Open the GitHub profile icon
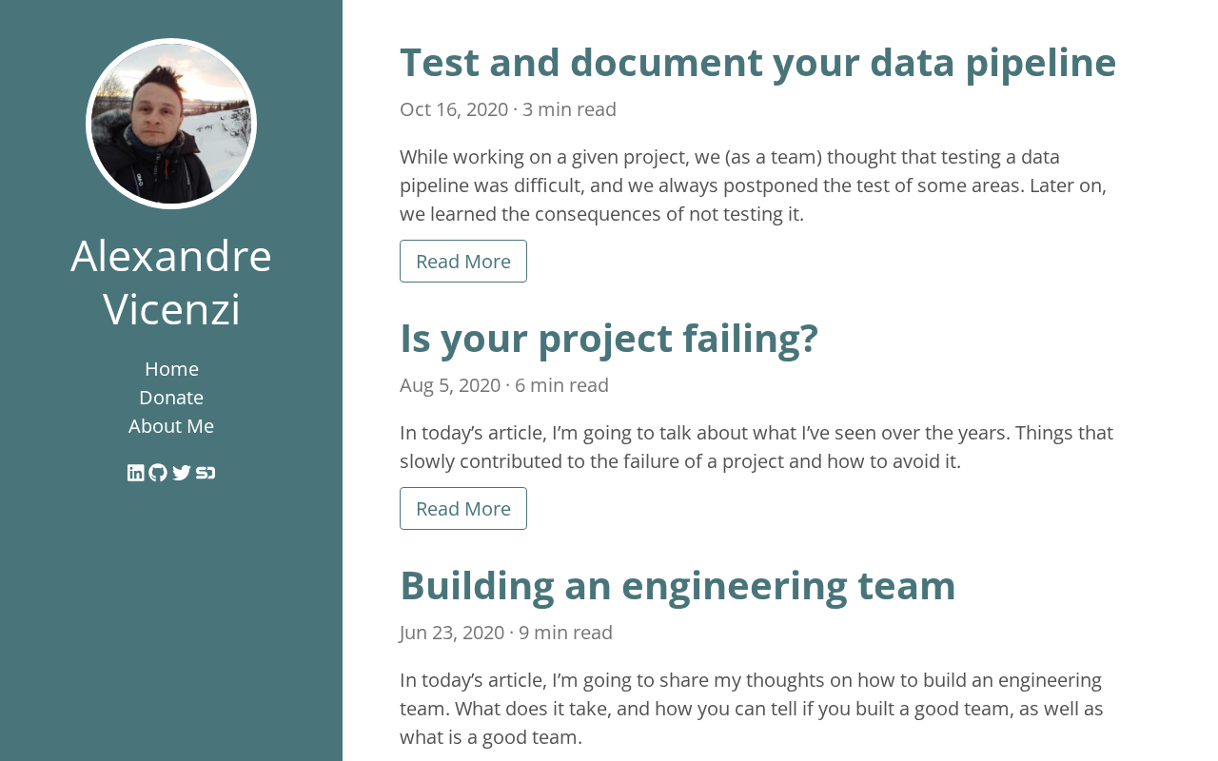This screenshot has height=761, width=1218. [158, 473]
